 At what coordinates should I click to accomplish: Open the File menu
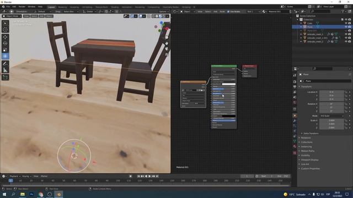click(8, 7)
